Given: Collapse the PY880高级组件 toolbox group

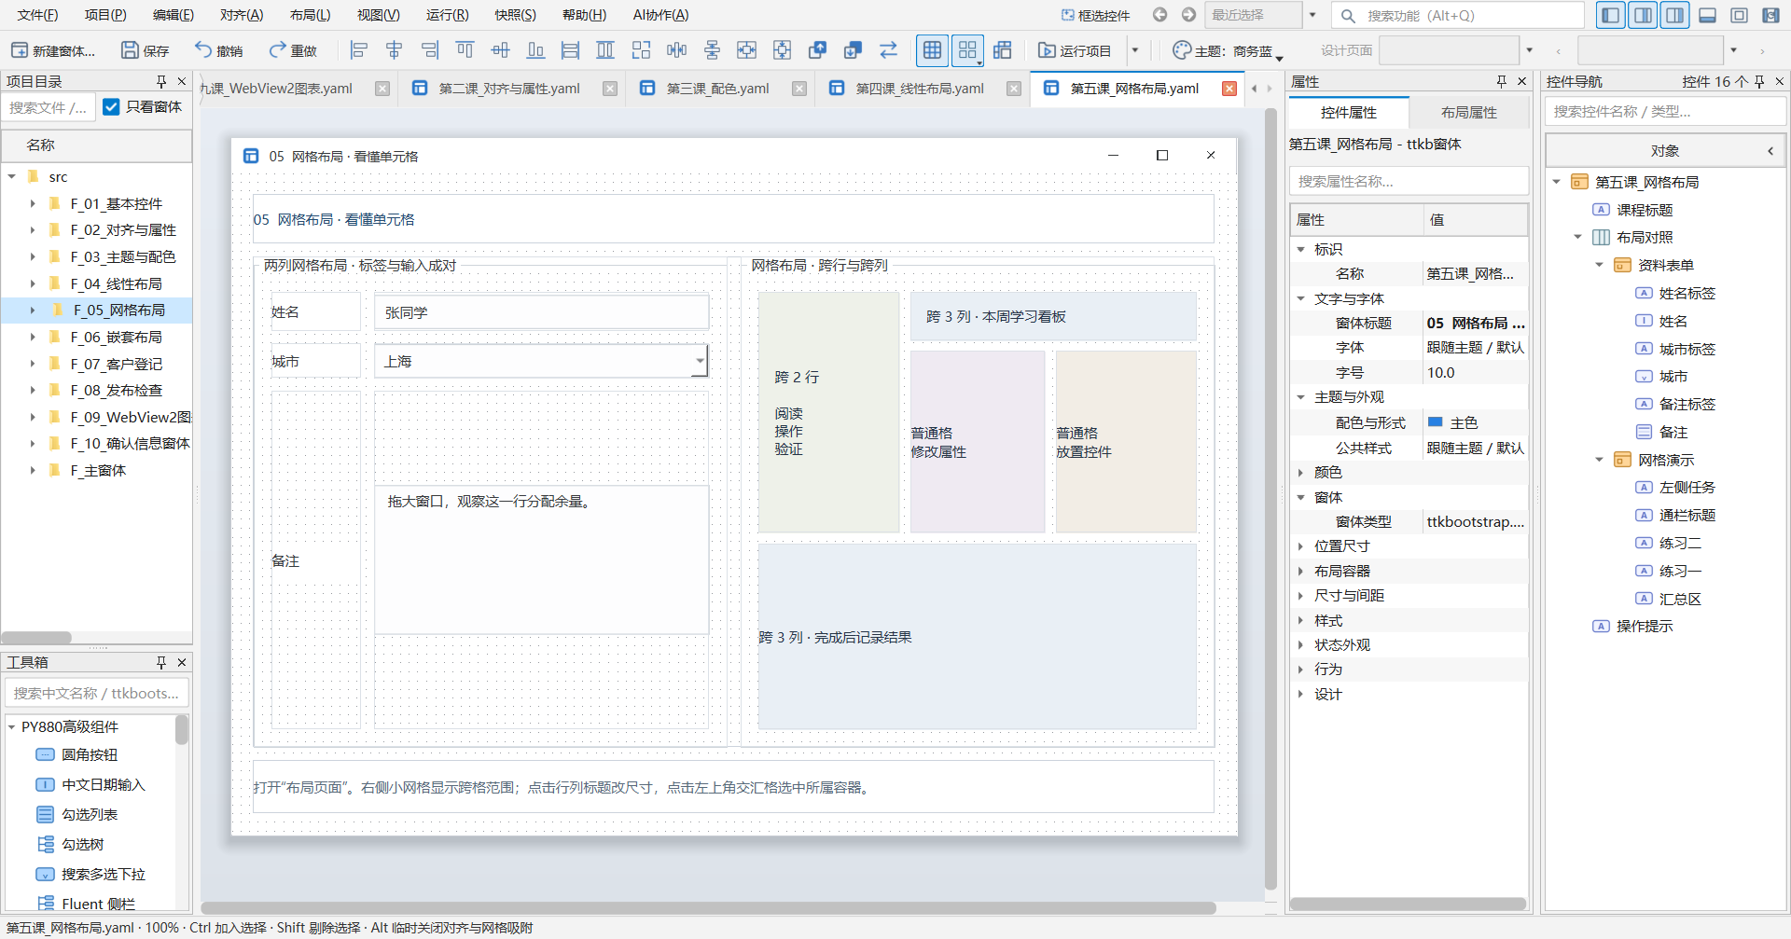Looking at the screenshot, I should coord(12,726).
